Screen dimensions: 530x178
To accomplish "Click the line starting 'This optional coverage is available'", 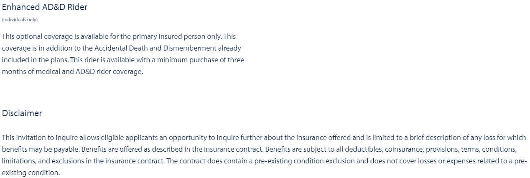I will pyautogui.click(x=119, y=36).
